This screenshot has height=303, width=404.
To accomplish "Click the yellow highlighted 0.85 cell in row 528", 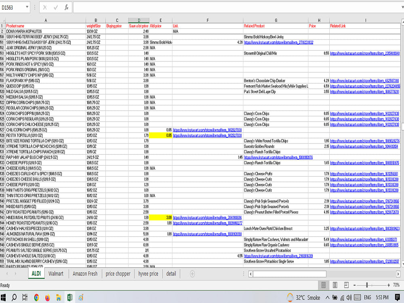I will click(160, 135).
